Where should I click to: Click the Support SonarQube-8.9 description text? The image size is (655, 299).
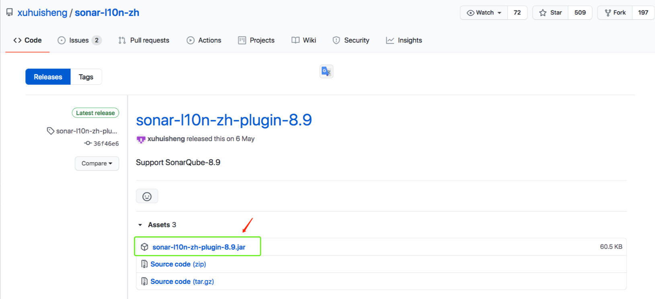tap(178, 162)
